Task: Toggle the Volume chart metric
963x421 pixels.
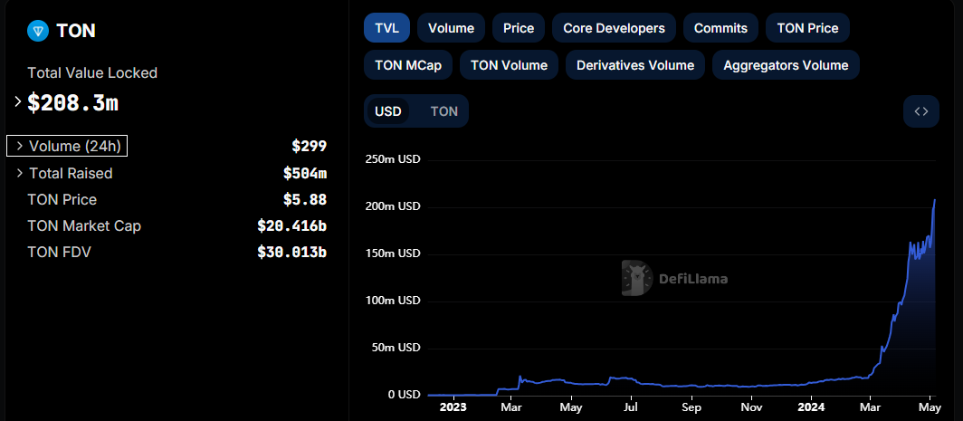Action: [x=452, y=28]
